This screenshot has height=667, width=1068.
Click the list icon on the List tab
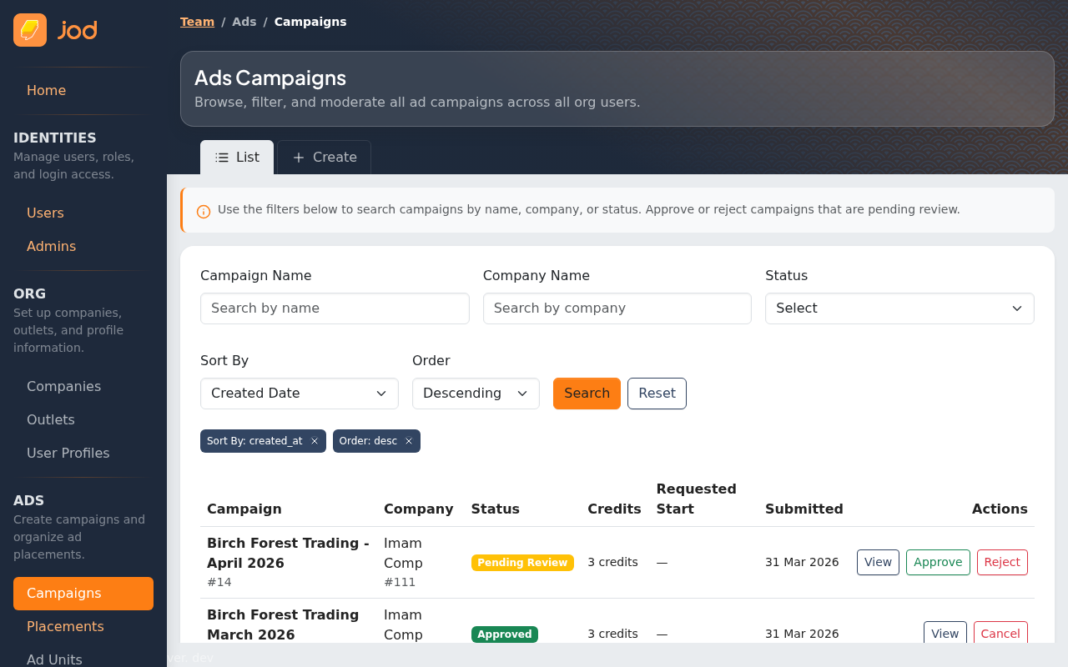(220, 157)
